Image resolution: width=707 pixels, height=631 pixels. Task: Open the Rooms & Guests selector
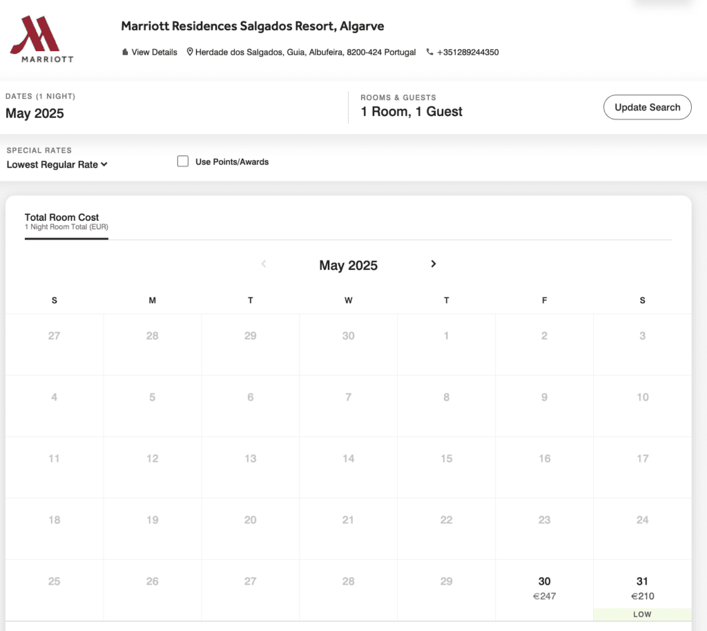point(411,112)
